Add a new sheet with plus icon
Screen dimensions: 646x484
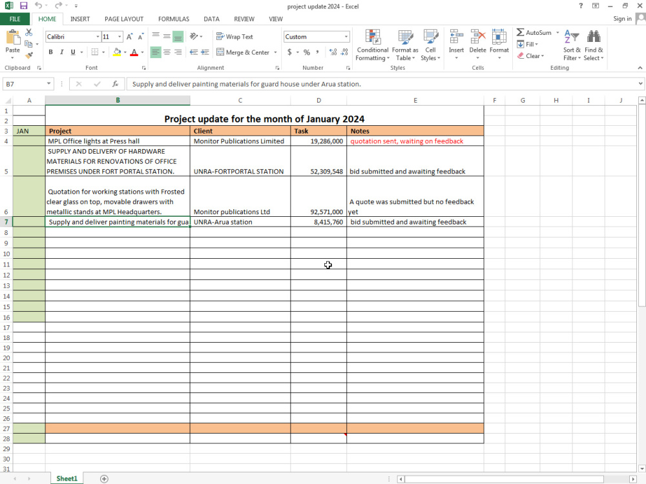104,479
